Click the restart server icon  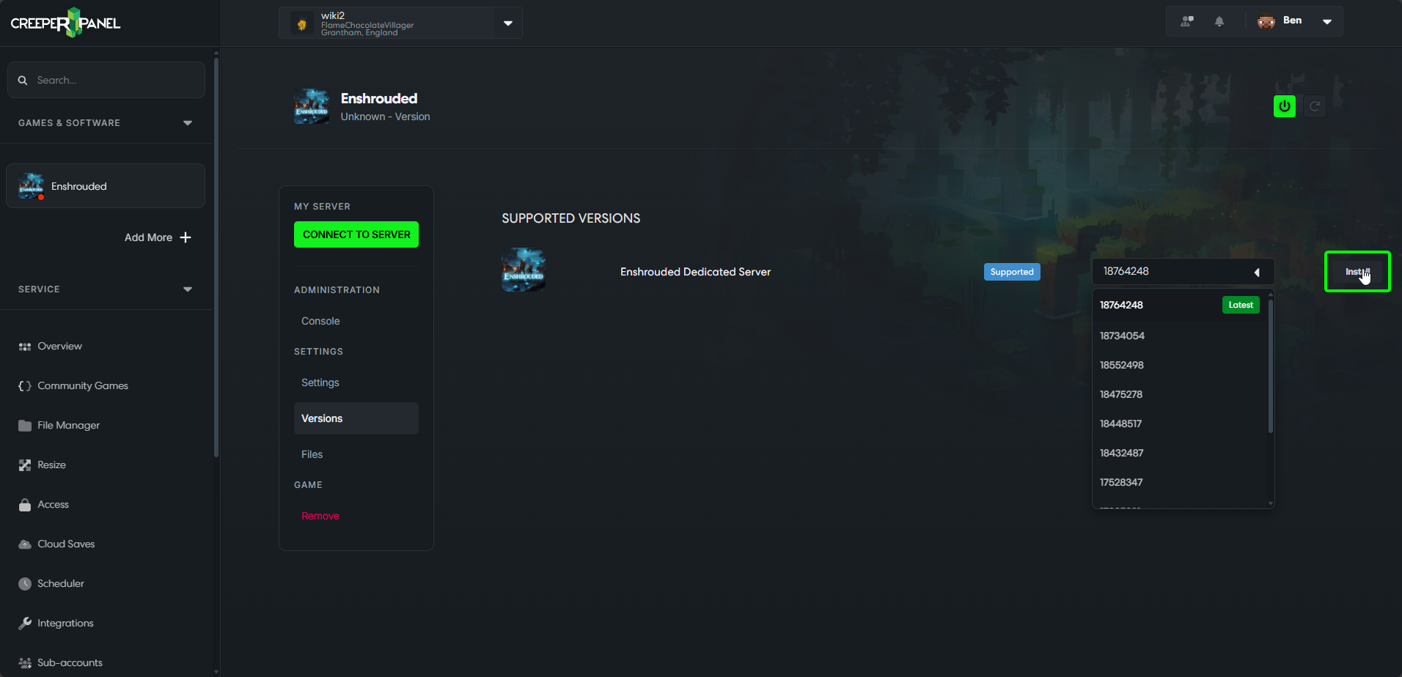(1315, 106)
